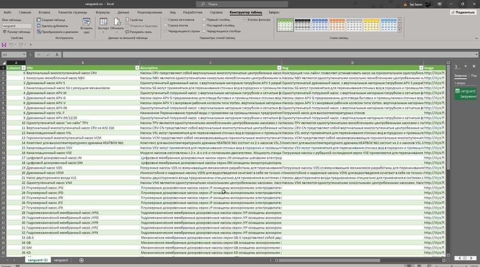Click the Поделиться share button
The height and width of the screenshot is (267, 480).
tap(463, 12)
